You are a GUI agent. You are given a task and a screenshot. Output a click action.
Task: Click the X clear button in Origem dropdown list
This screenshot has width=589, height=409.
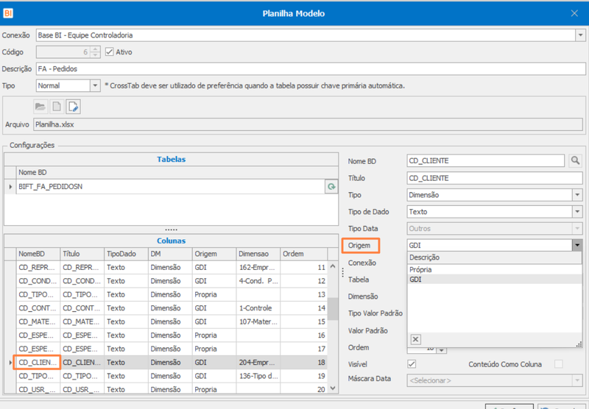415,340
